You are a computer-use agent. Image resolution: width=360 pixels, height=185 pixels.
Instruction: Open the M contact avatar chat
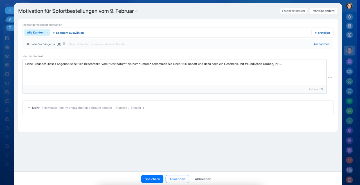point(349,111)
